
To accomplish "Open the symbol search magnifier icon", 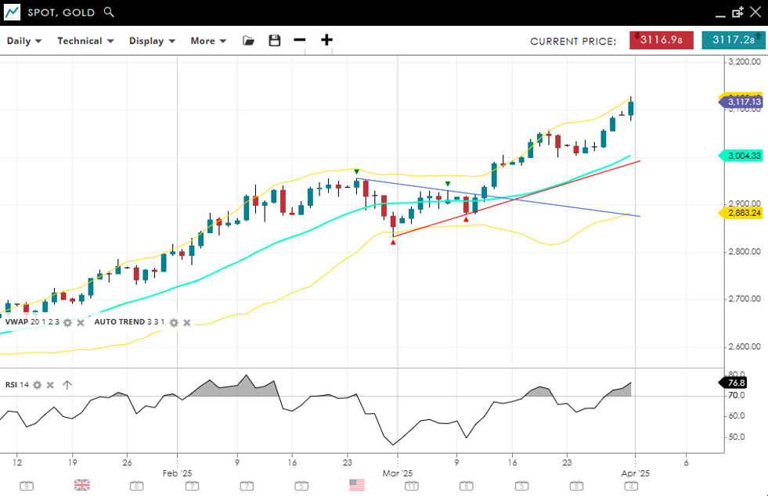I will [x=109, y=13].
